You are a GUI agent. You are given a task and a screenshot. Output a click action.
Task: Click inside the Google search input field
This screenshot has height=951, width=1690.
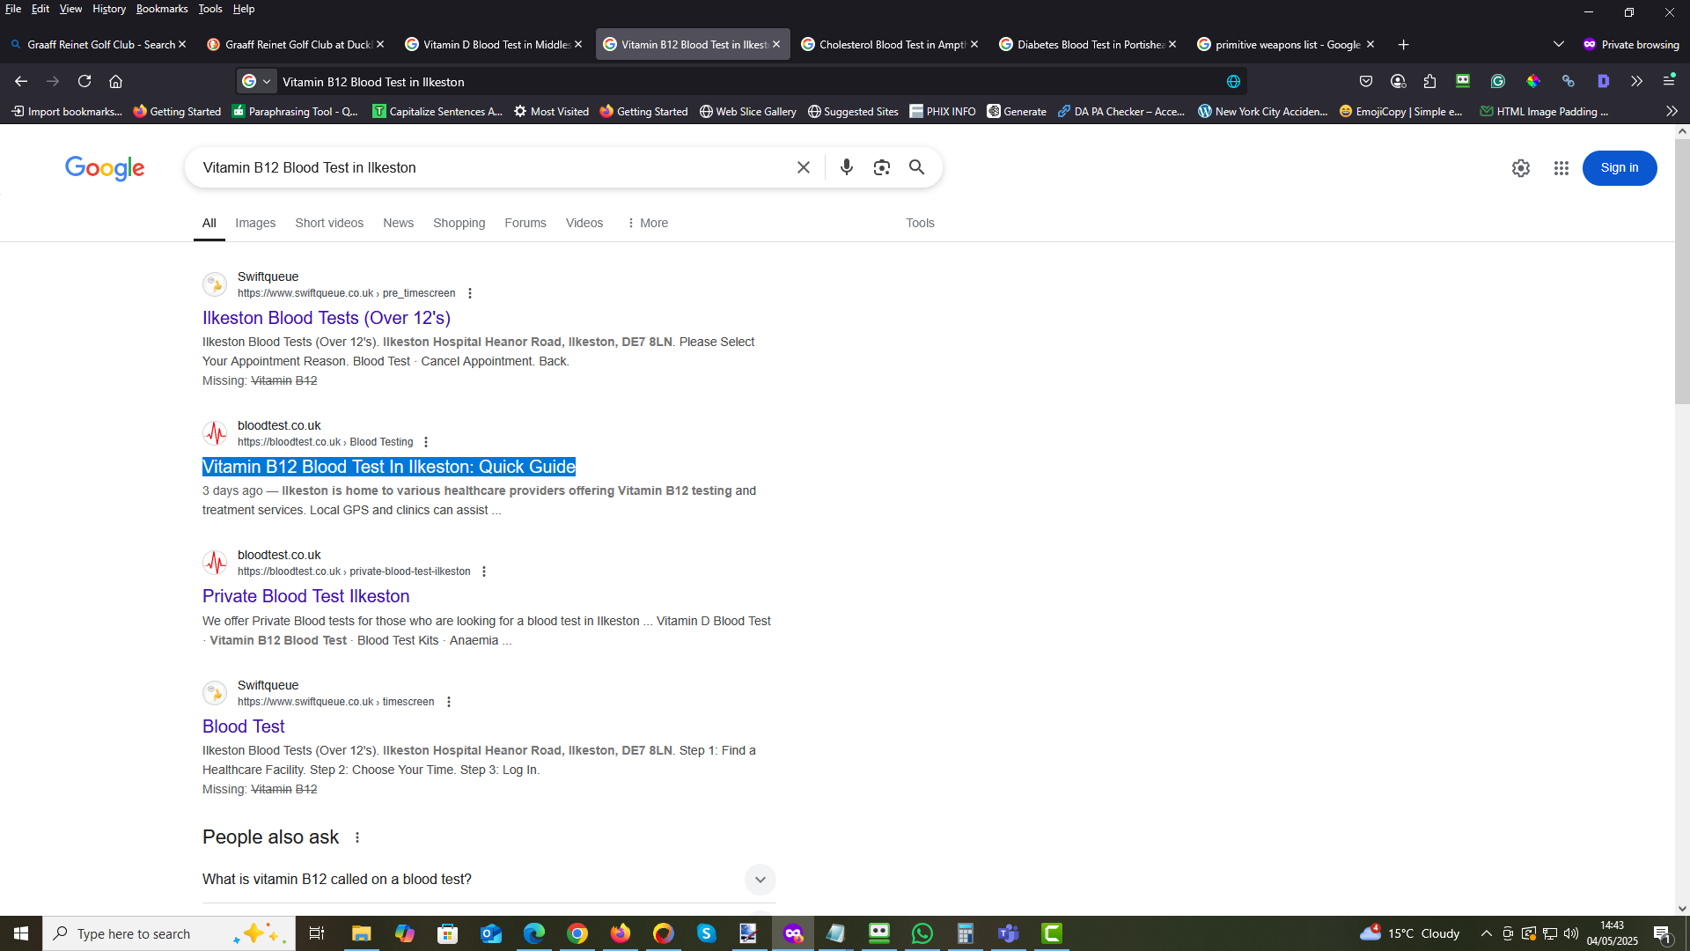coord(493,167)
